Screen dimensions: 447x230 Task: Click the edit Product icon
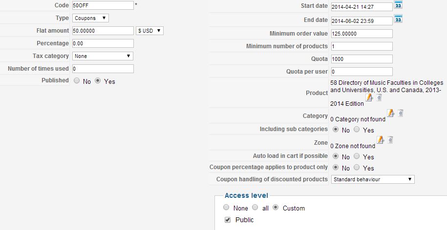(x=369, y=97)
